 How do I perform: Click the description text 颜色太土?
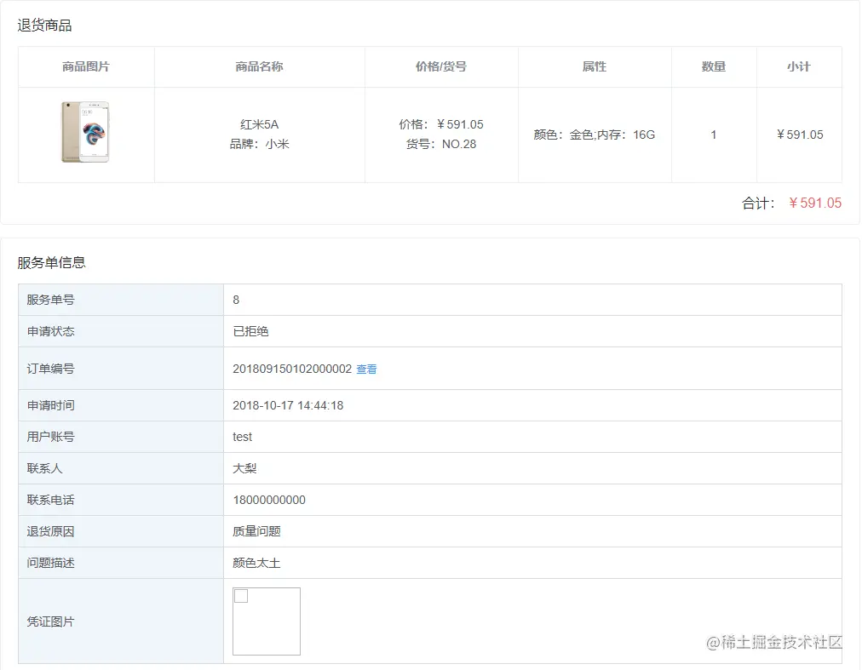pos(256,563)
